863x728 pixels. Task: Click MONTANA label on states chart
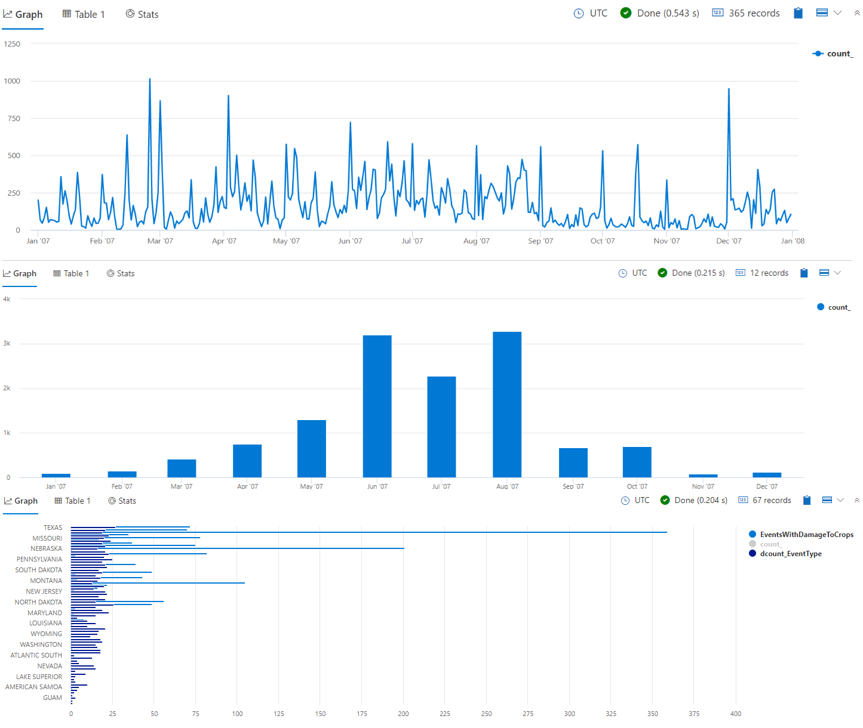(x=46, y=581)
